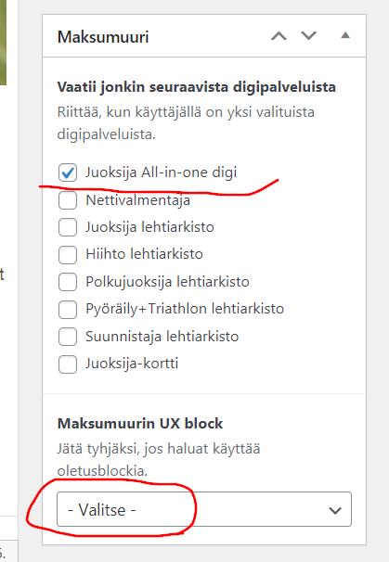Enable Pyöräily+Triathlon lehtiarkisto checkbox

(68, 310)
